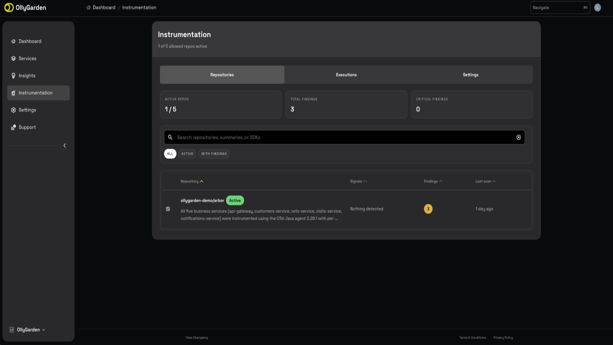Open the View Changelog link

(197, 338)
